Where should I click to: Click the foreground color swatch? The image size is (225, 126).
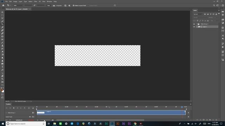[1, 90]
